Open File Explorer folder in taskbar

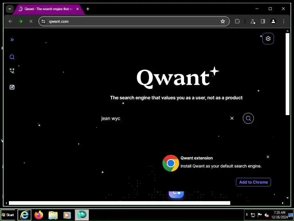53,215
